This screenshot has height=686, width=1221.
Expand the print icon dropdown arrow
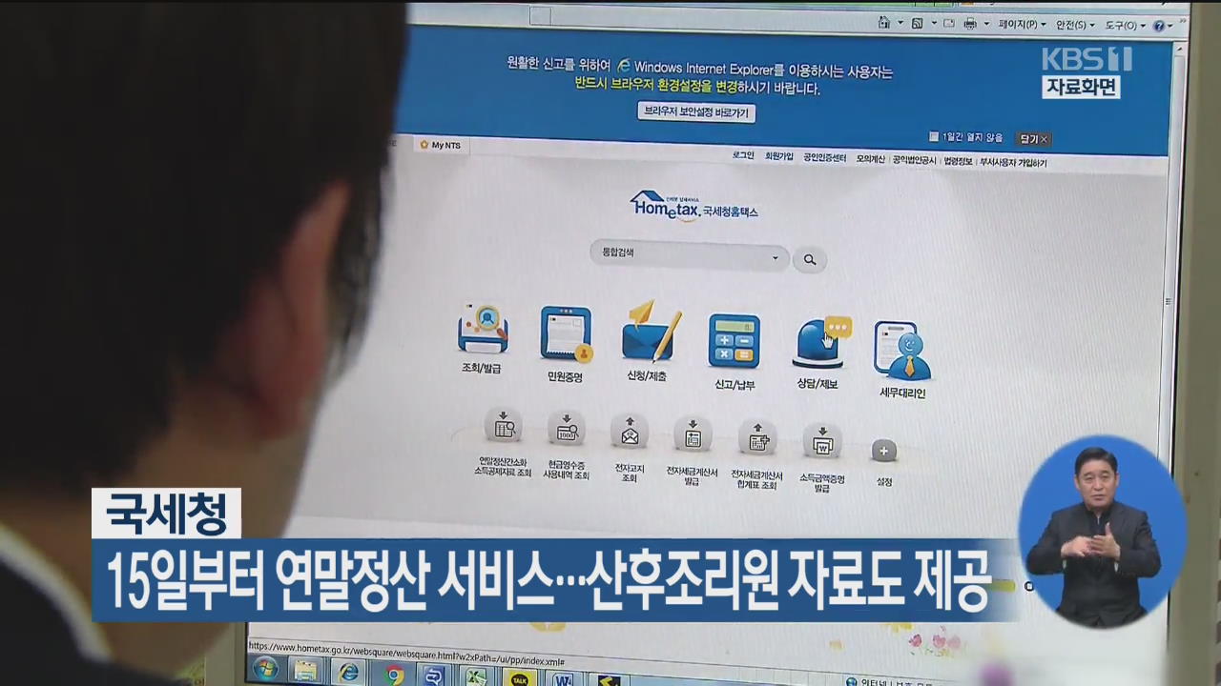tap(984, 24)
